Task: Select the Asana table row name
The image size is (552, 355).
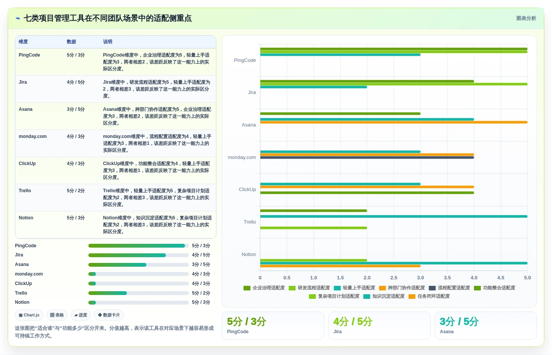Action: pyautogui.click(x=26, y=109)
